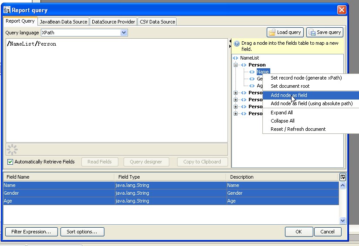This screenshot has height=246, width=359.
Task: Open Sort options dialog
Action: pyautogui.click(x=82, y=232)
